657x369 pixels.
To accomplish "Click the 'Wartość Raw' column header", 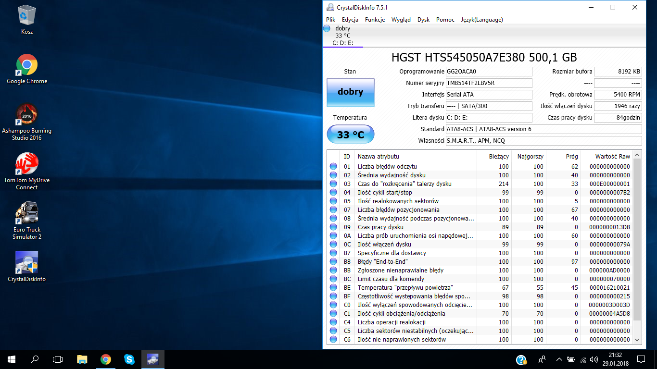I will [607, 156].
